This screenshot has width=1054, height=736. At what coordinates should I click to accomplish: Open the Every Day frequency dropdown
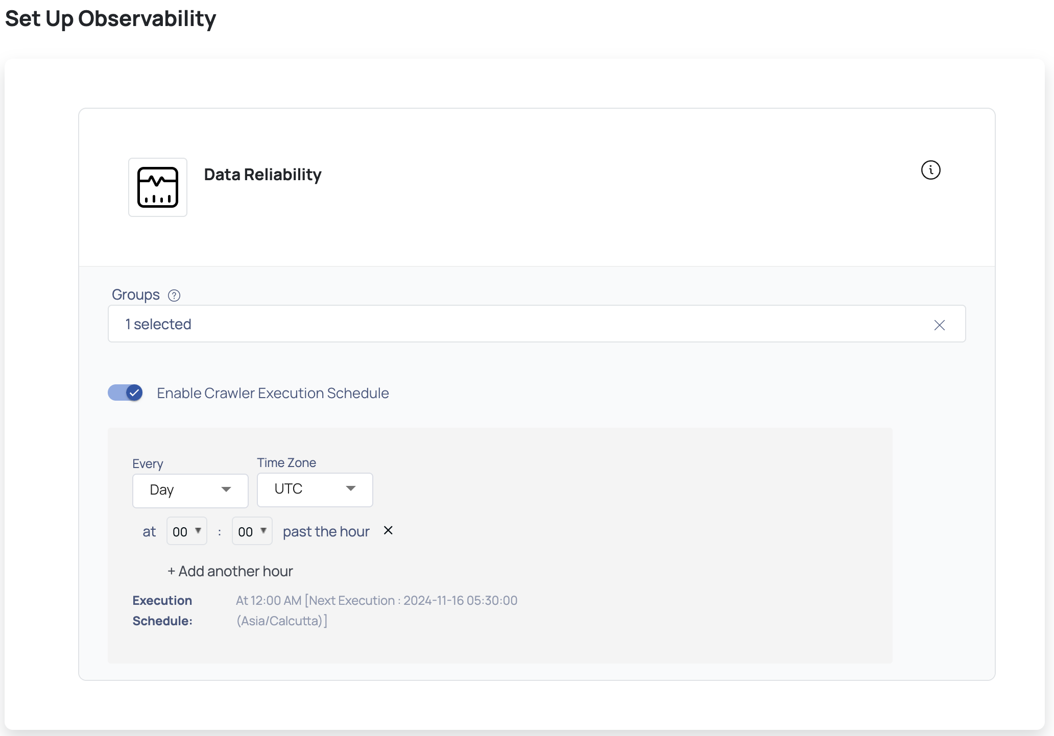[x=190, y=490]
